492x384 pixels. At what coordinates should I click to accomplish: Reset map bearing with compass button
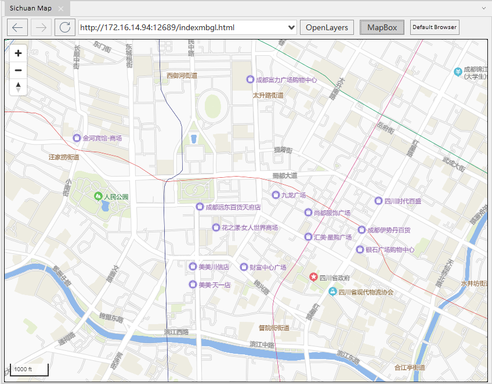18,87
